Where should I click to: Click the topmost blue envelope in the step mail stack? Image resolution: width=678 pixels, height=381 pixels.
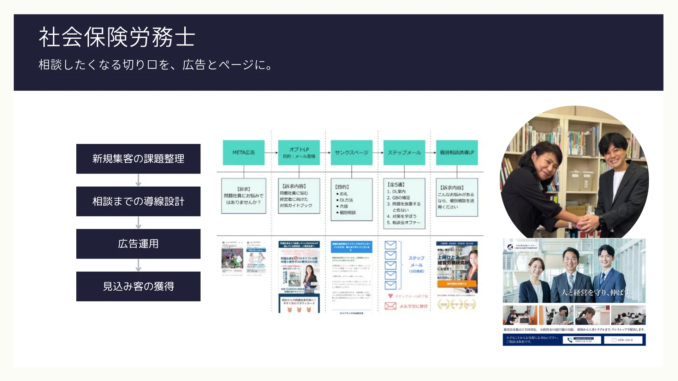point(390,245)
